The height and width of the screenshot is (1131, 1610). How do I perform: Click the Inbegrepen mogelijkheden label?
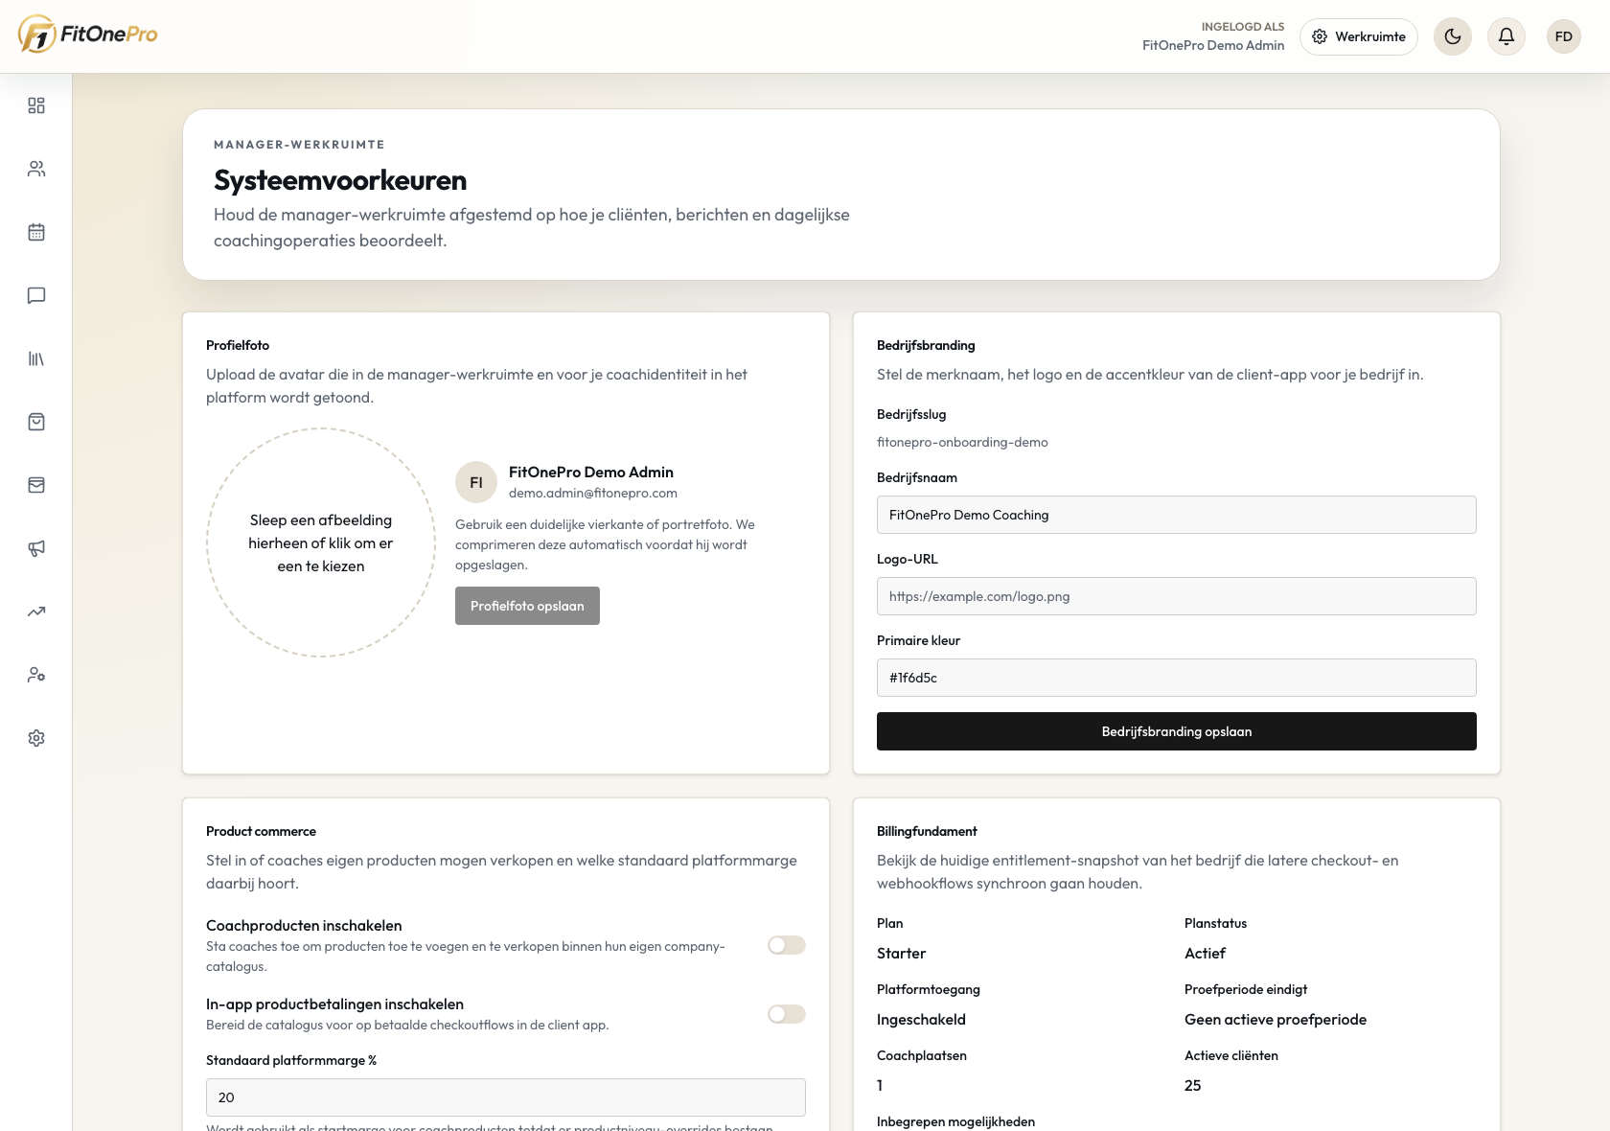pyautogui.click(x=955, y=1121)
